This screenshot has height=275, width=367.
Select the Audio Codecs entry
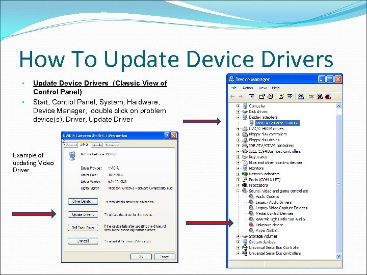click(267, 197)
